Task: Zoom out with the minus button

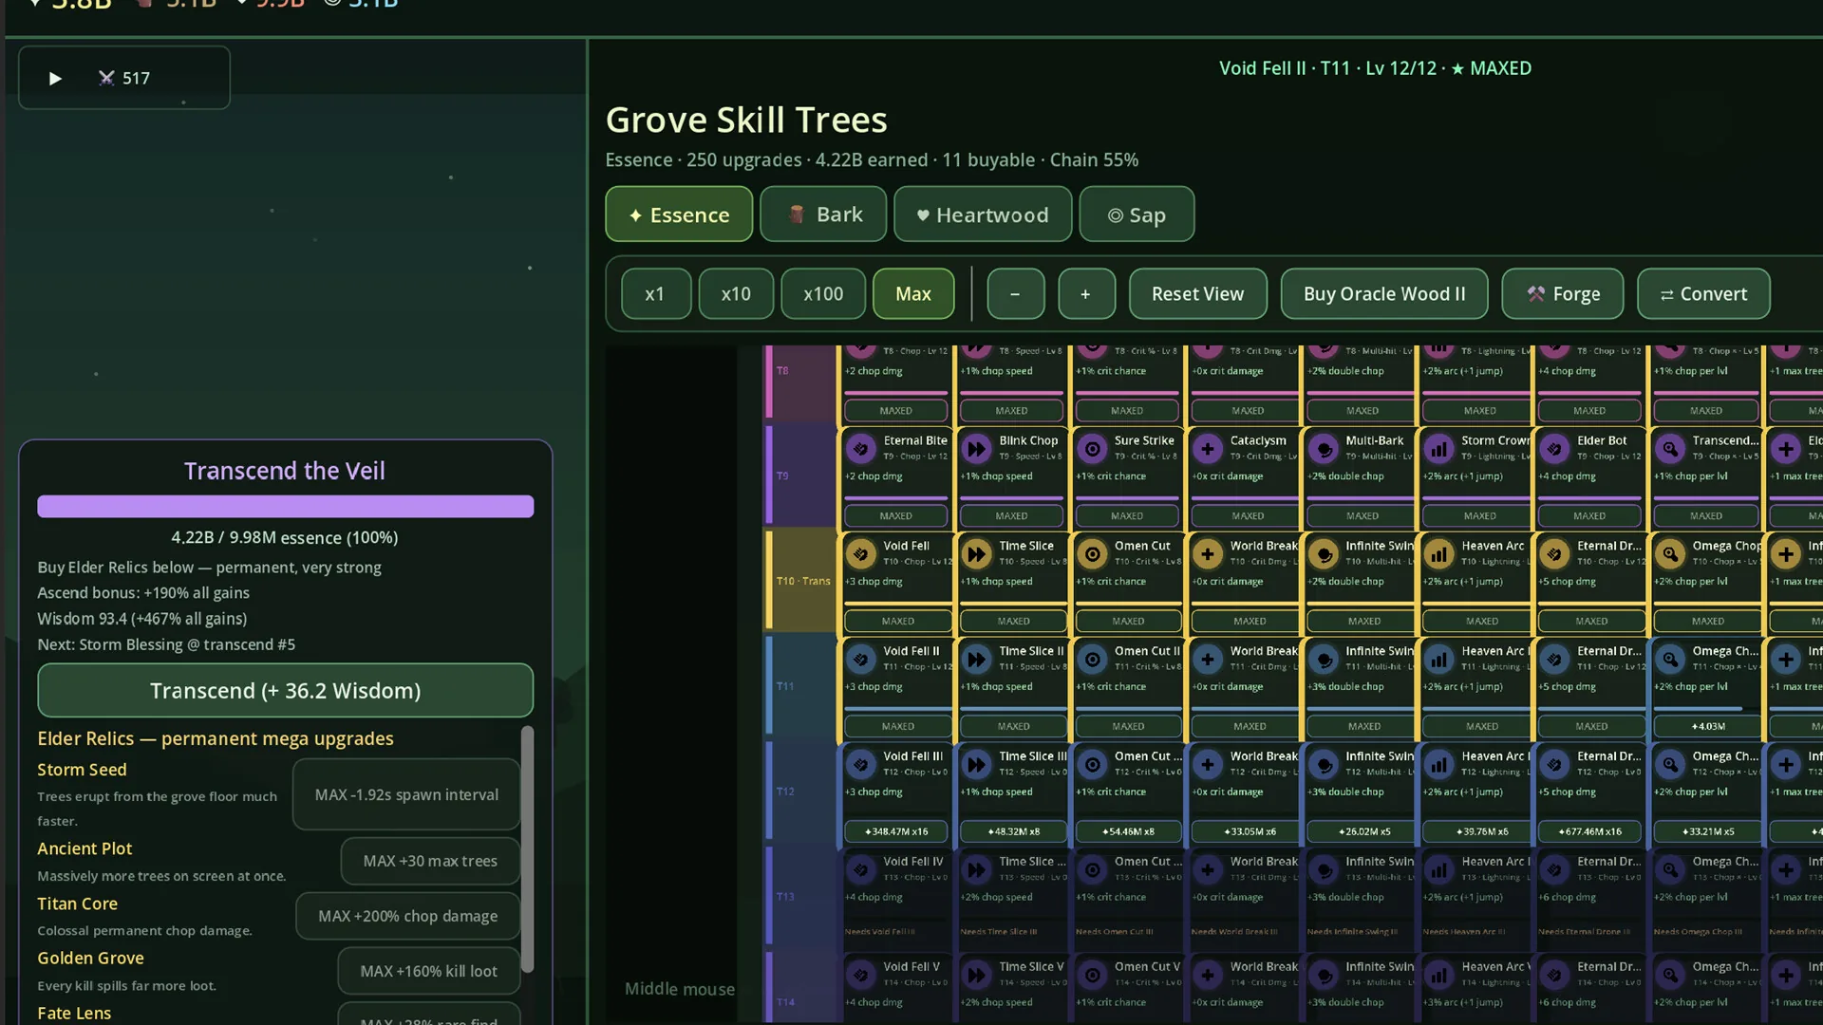Action: [1015, 294]
